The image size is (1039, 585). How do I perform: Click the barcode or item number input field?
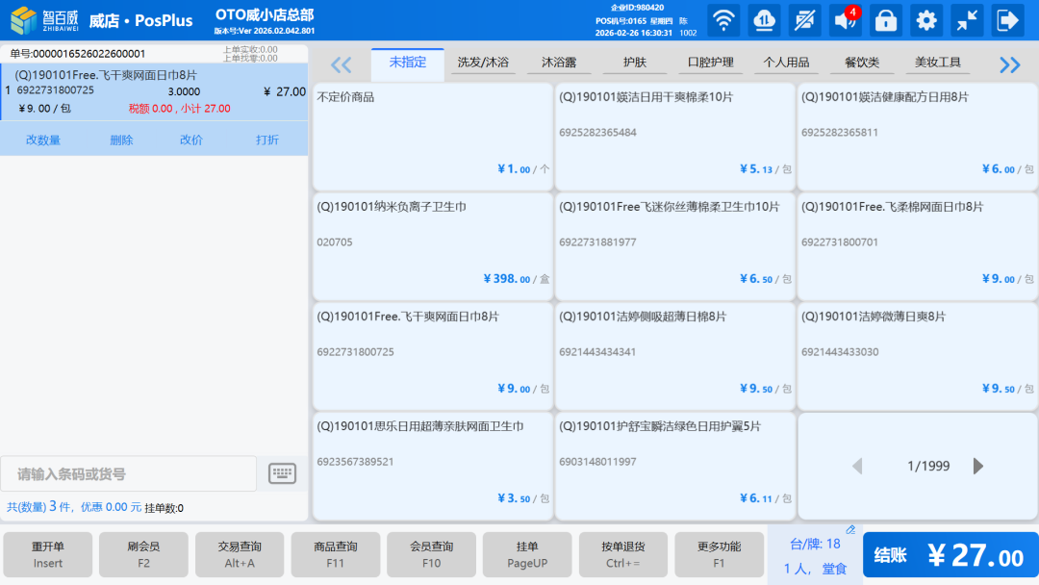tap(129, 474)
